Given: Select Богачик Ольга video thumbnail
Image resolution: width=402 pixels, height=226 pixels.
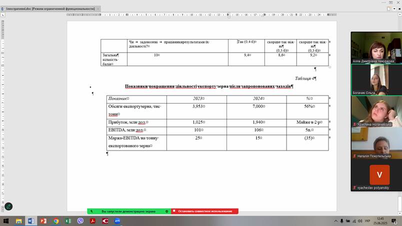Looking at the screenshot, I should (376, 79).
